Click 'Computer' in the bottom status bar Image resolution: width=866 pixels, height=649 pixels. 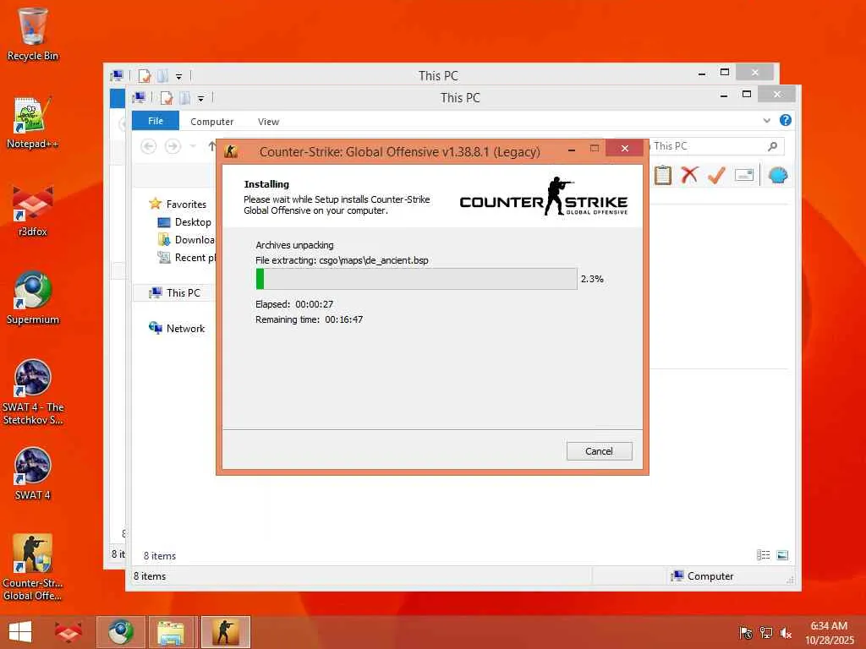(x=710, y=576)
